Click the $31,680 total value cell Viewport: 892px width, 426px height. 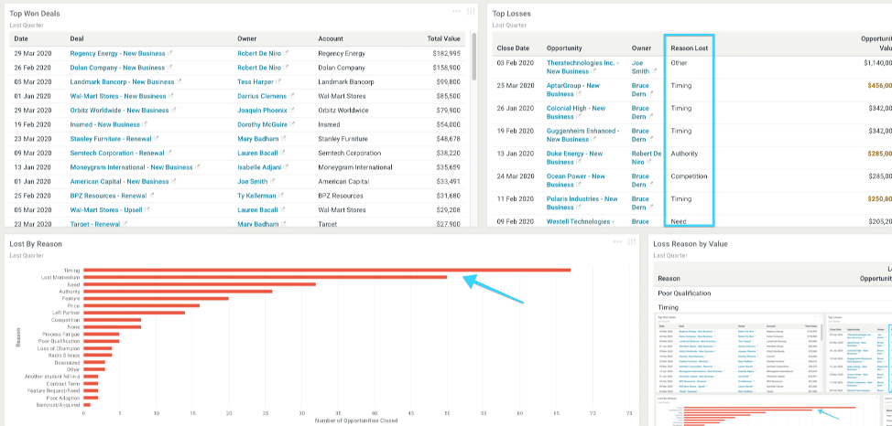(447, 196)
